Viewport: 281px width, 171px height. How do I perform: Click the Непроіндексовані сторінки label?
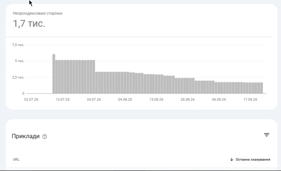pyautogui.click(x=37, y=13)
